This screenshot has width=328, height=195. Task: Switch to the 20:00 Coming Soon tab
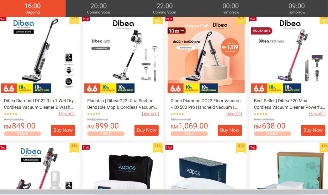point(98,8)
